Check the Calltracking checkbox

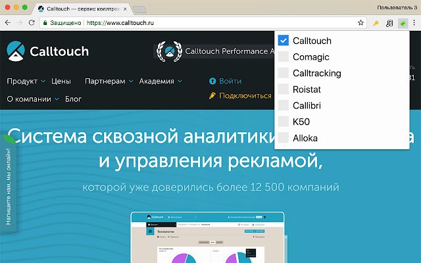(284, 73)
